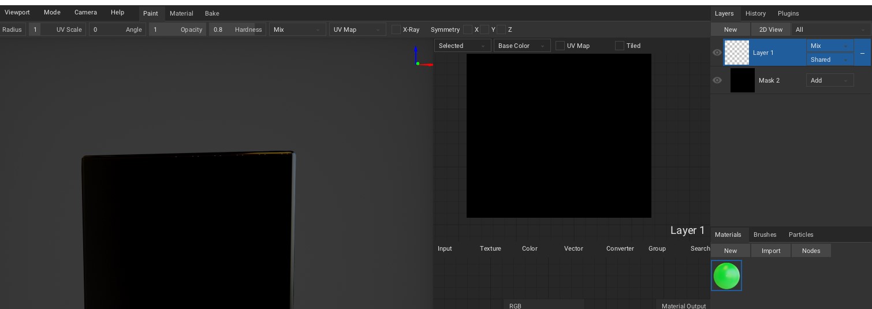This screenshot has width=872, height=309.
Task: Open Mask 2 Add blend dropdown
Action: click(830, 80)
